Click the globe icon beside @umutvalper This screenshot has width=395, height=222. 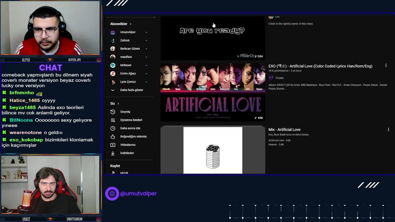pos(112,194)
